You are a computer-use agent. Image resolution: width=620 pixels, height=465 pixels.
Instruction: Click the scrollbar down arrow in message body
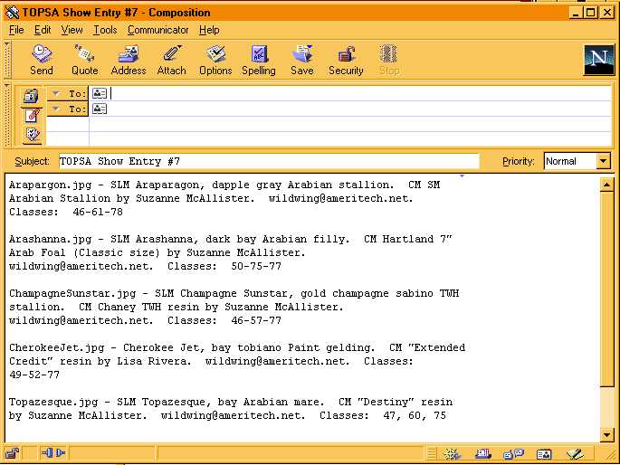[x=606, y=435]
